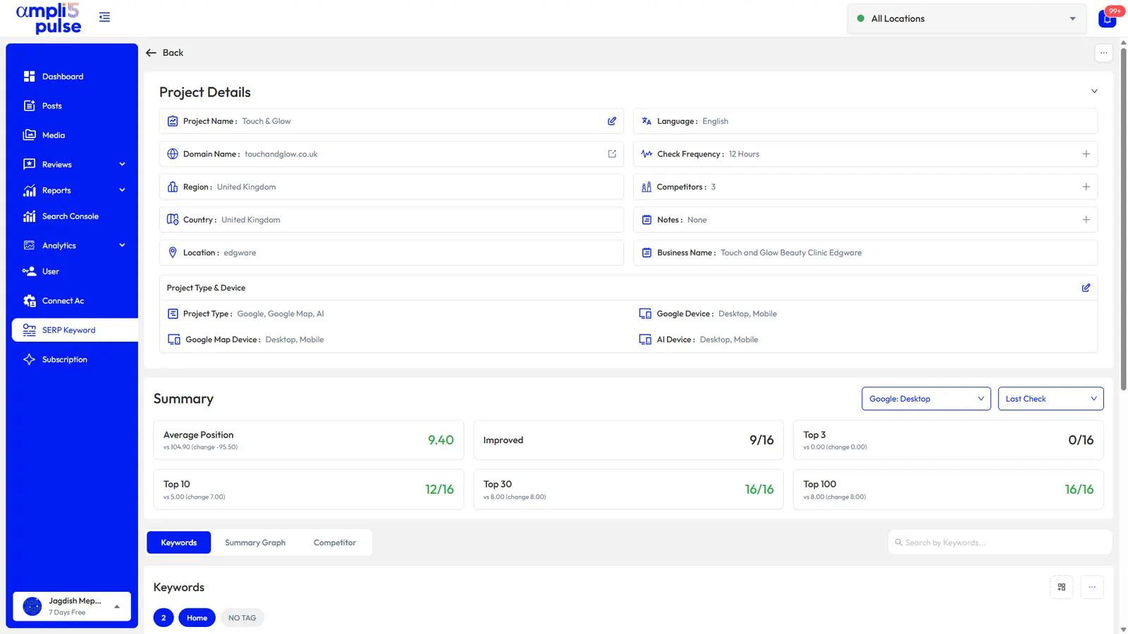Click the Improved value 9/16
This screenshot has height=634, width=1128.
point(761,440)
